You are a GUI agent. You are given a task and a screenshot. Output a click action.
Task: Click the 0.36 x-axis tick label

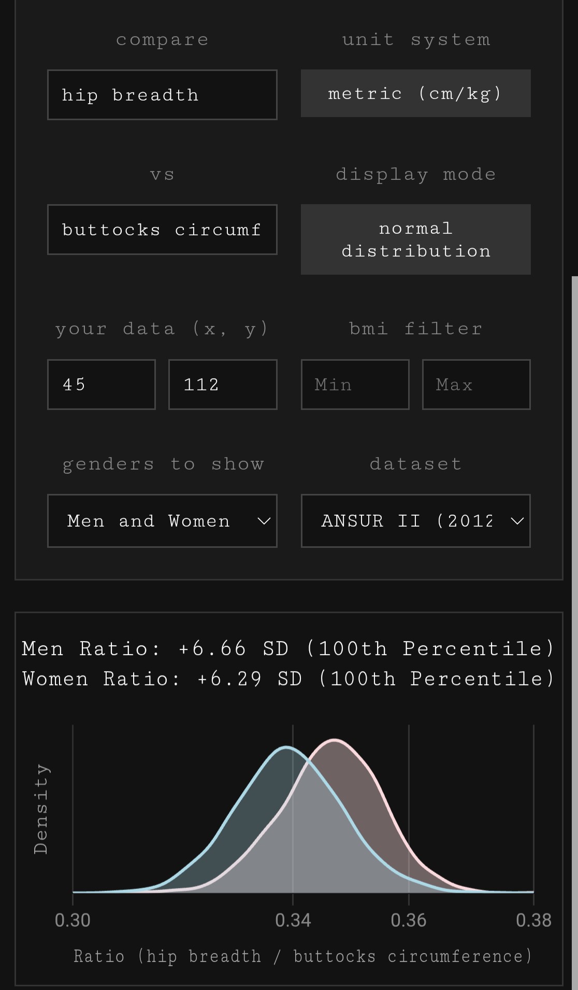point(409,921)
